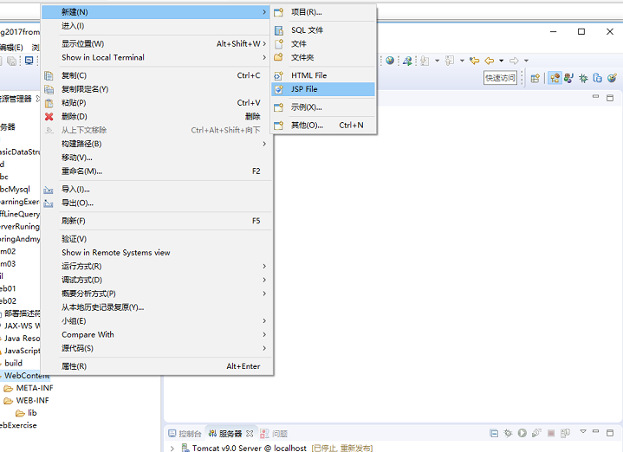
Task: Click the 复制限定名(Y) icon
Action: (x=49, y=89)
